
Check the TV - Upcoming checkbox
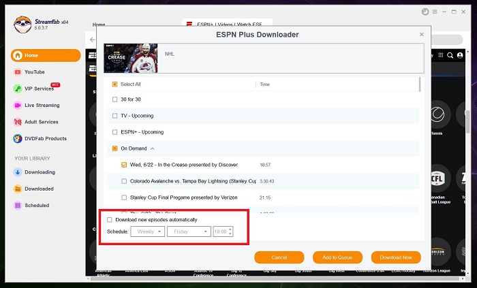pyautogui.click(x=114, y=116)
